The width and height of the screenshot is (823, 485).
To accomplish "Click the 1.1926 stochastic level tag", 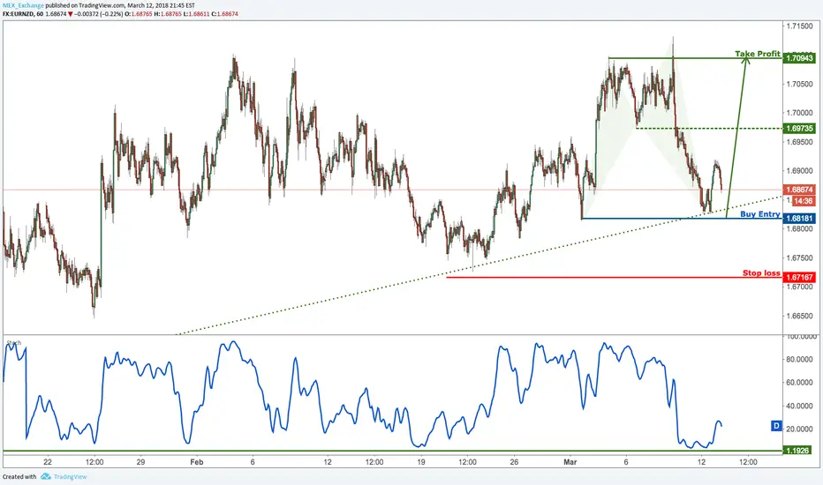I will (x=797, y=451).
